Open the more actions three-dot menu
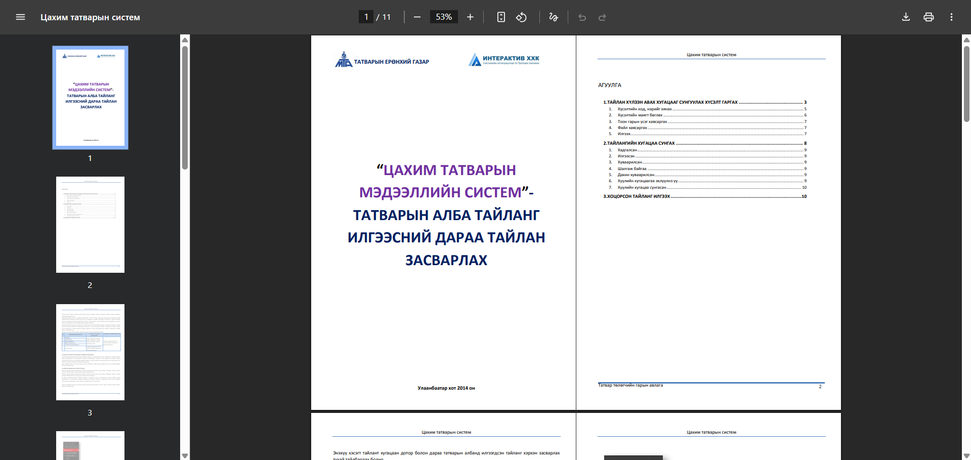Viewport: 971px width, 460px height. click(x=951, y=17)
